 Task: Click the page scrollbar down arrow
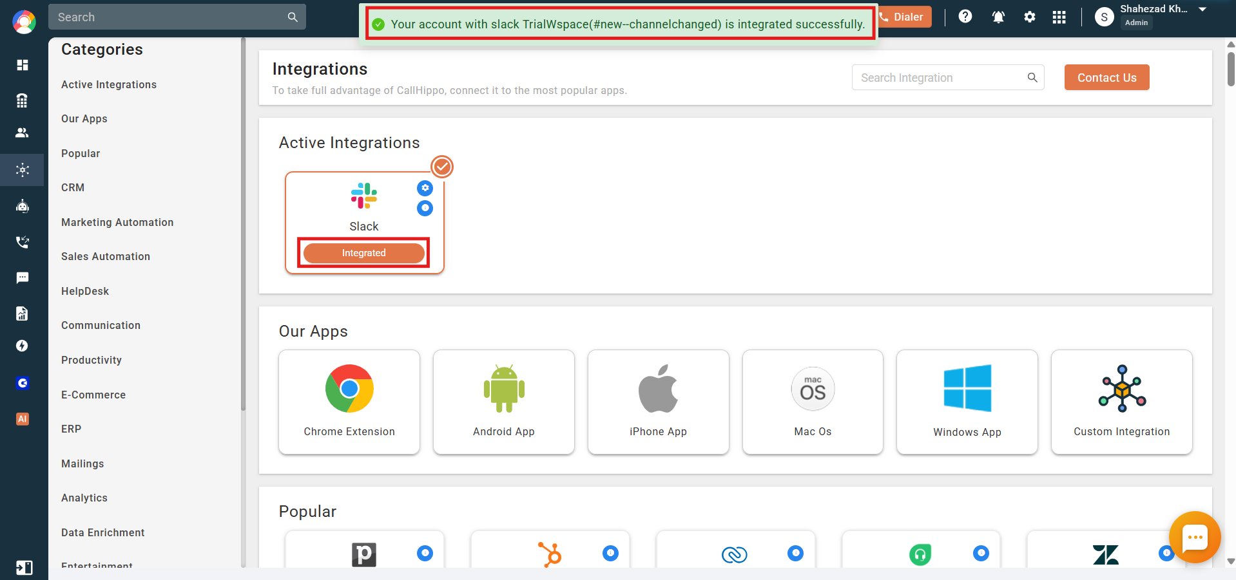(1231, 561)
